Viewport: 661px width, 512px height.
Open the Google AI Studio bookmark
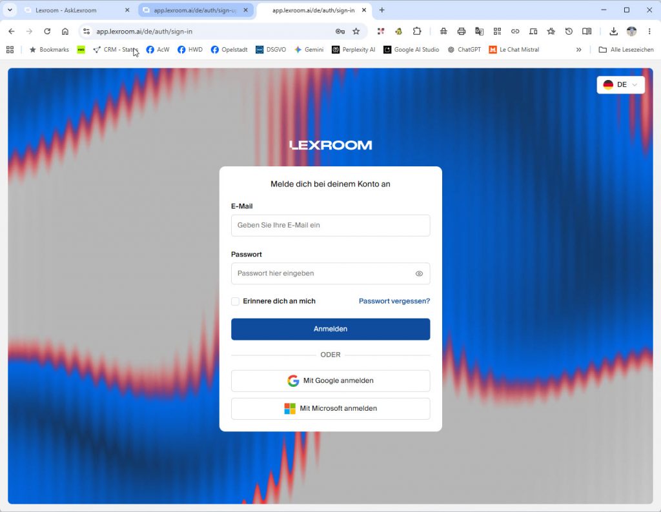[x=411, y=50]
